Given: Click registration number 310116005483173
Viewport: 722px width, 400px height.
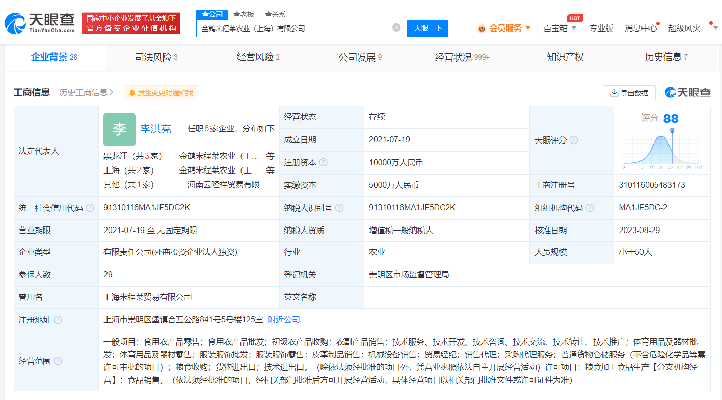Looking at the screenshot, I should point(652,185).
